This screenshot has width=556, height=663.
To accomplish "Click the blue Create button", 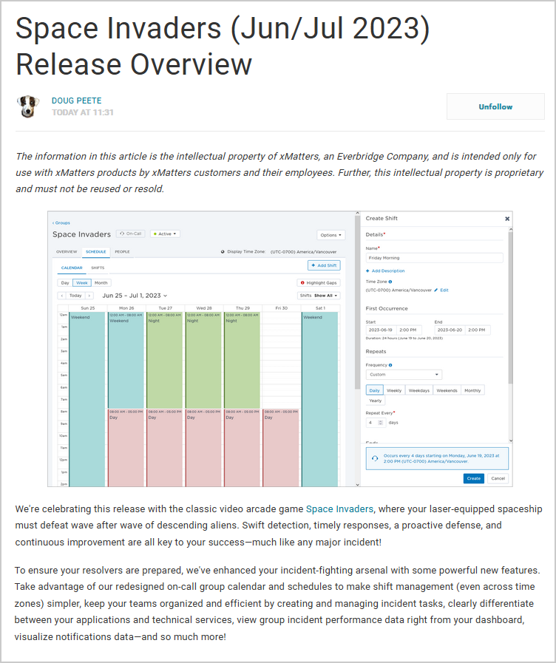I will [473, 478].
